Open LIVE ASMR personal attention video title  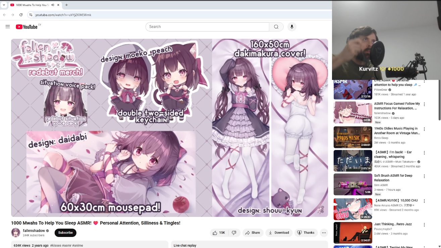[397, 83]
